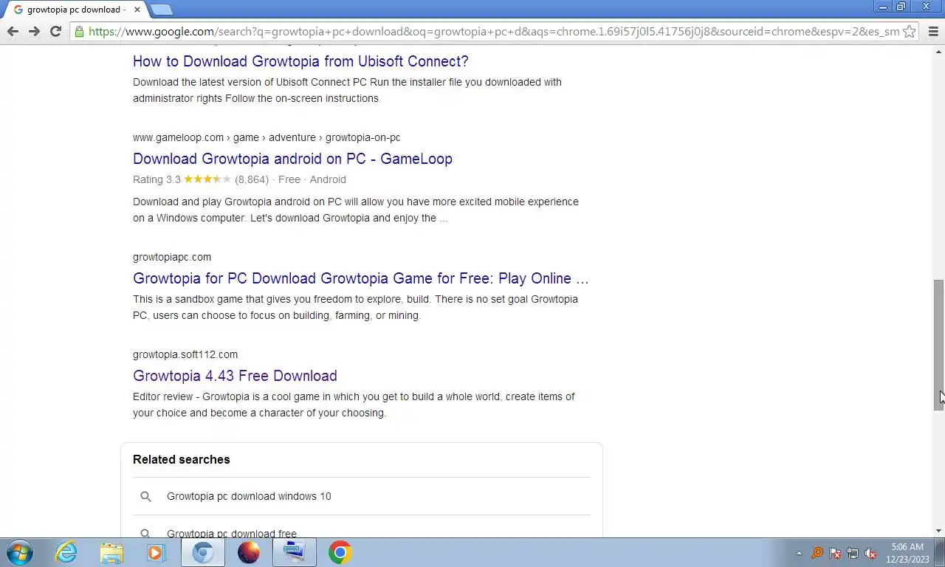The height and width of the screenshot is (567, 945).
Task: Open the Chrome hamburger menu
Action: [x=933, y=31]
